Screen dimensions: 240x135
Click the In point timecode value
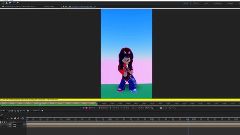pos(104,108)
